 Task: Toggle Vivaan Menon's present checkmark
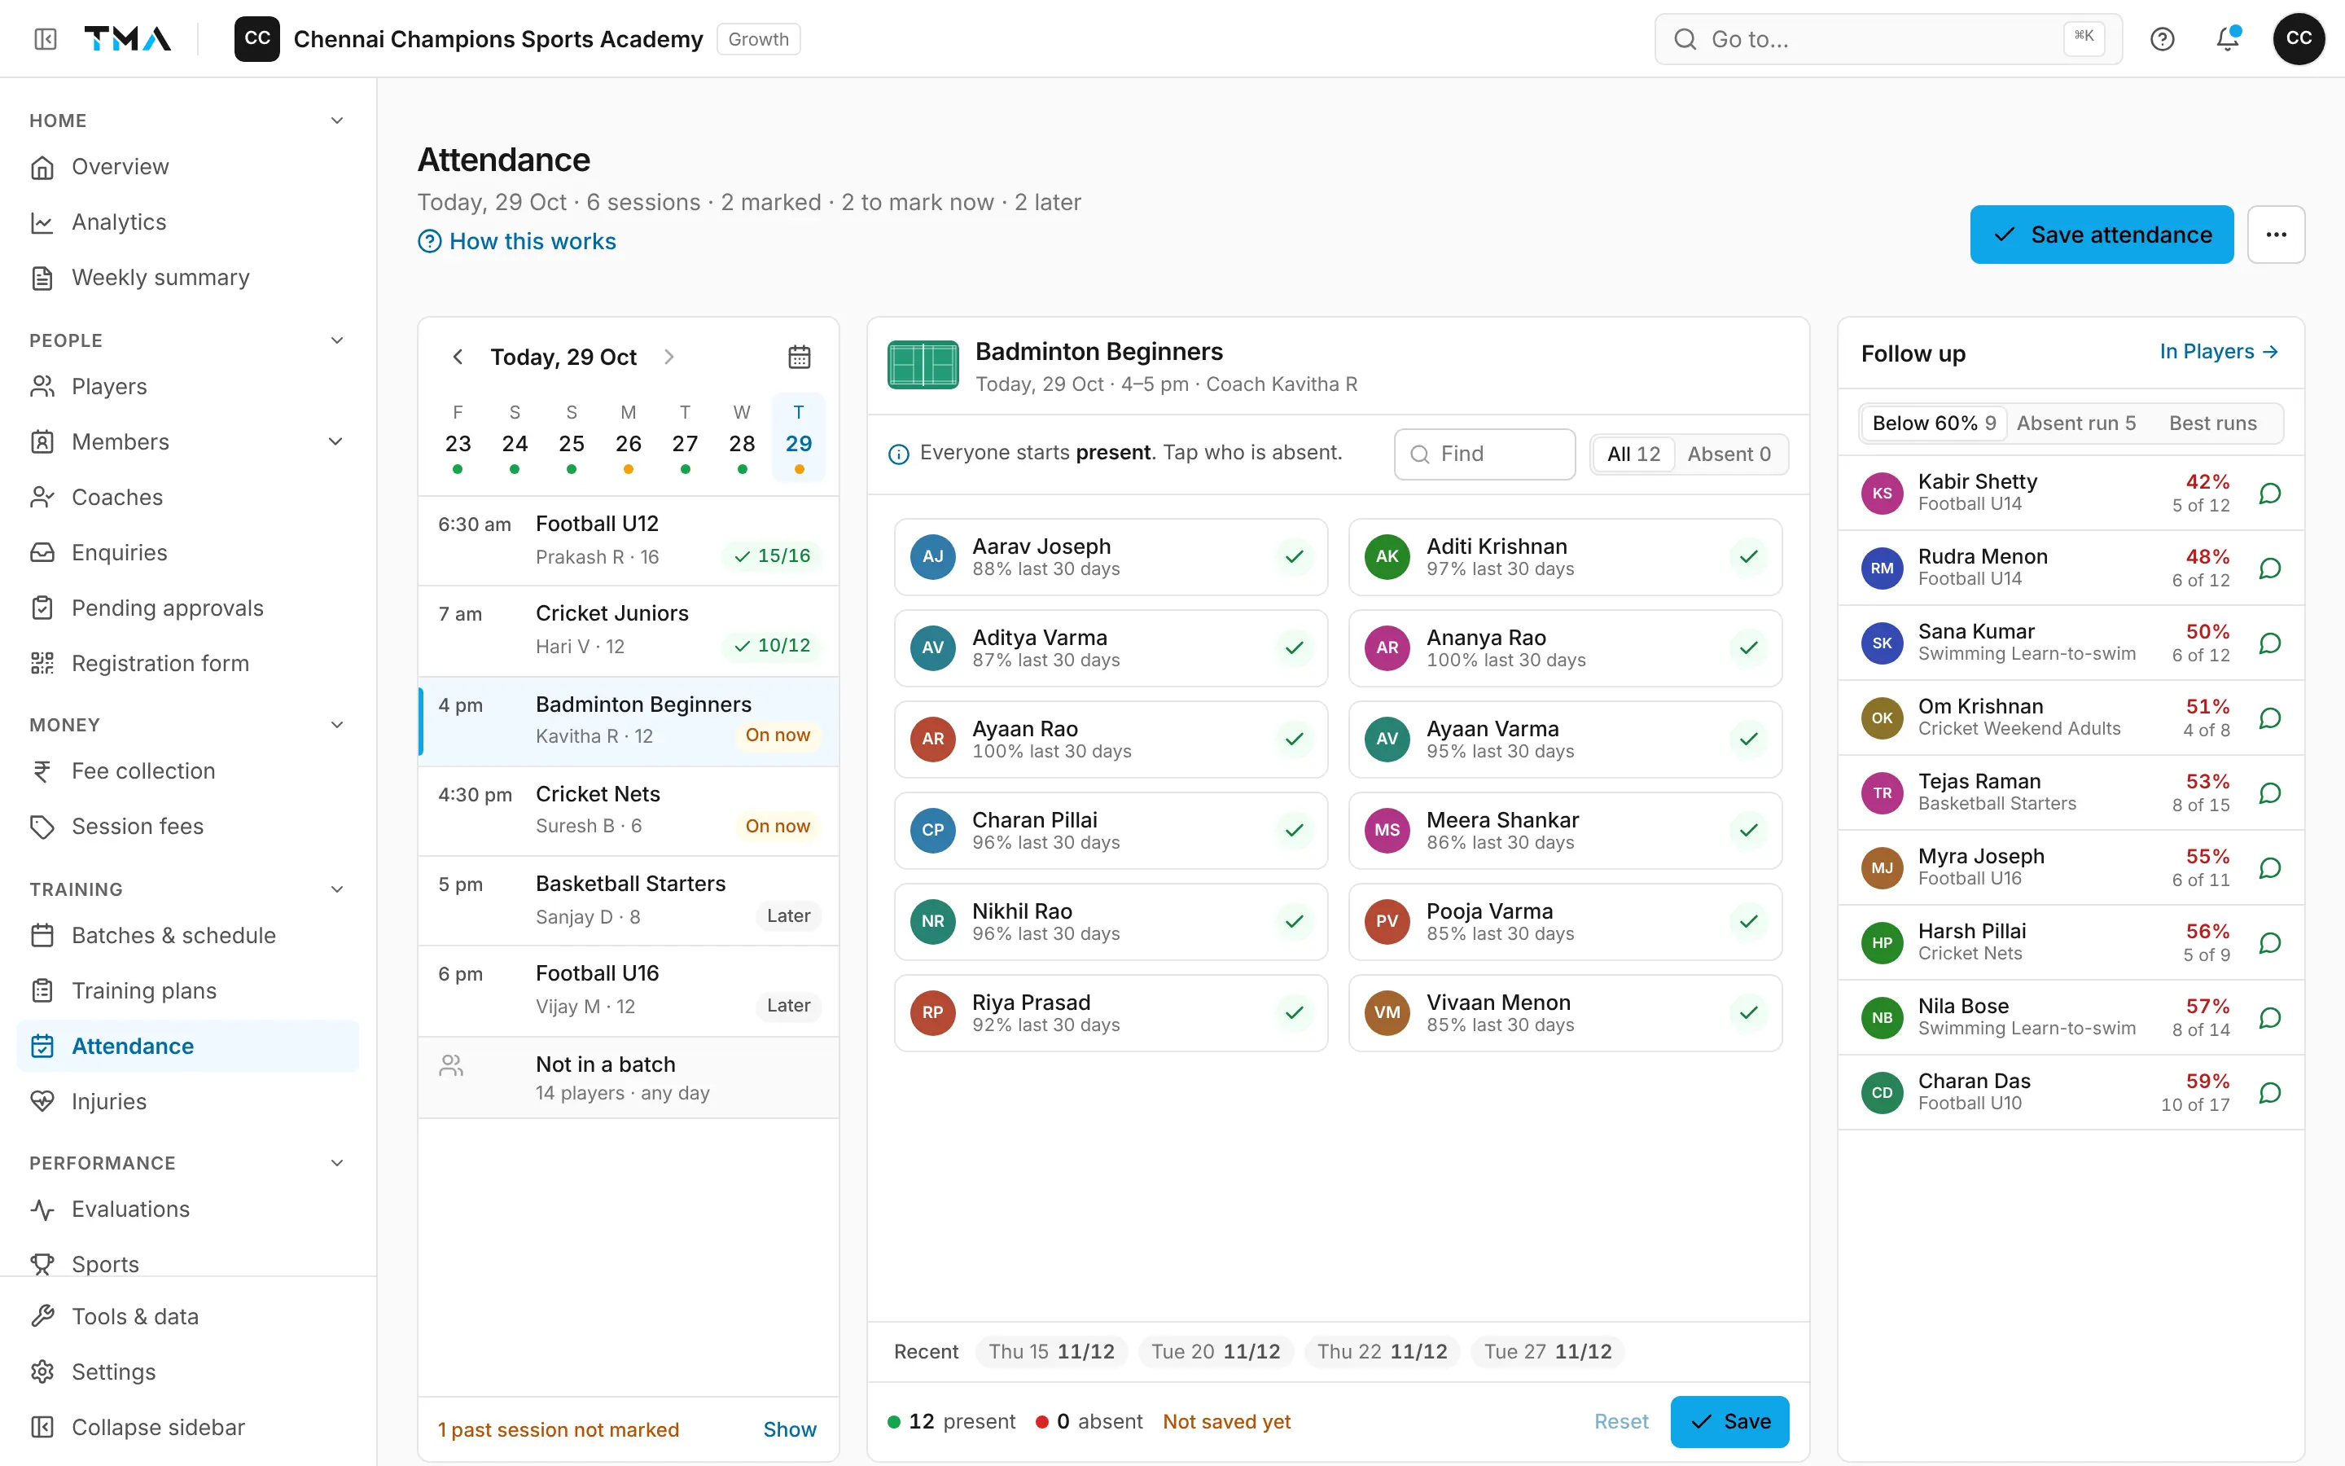[1748, 1012]
